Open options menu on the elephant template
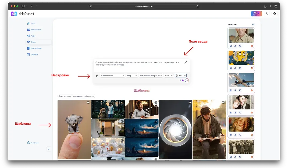This screenshot has width=288, height=168. (x=88, y=102)
